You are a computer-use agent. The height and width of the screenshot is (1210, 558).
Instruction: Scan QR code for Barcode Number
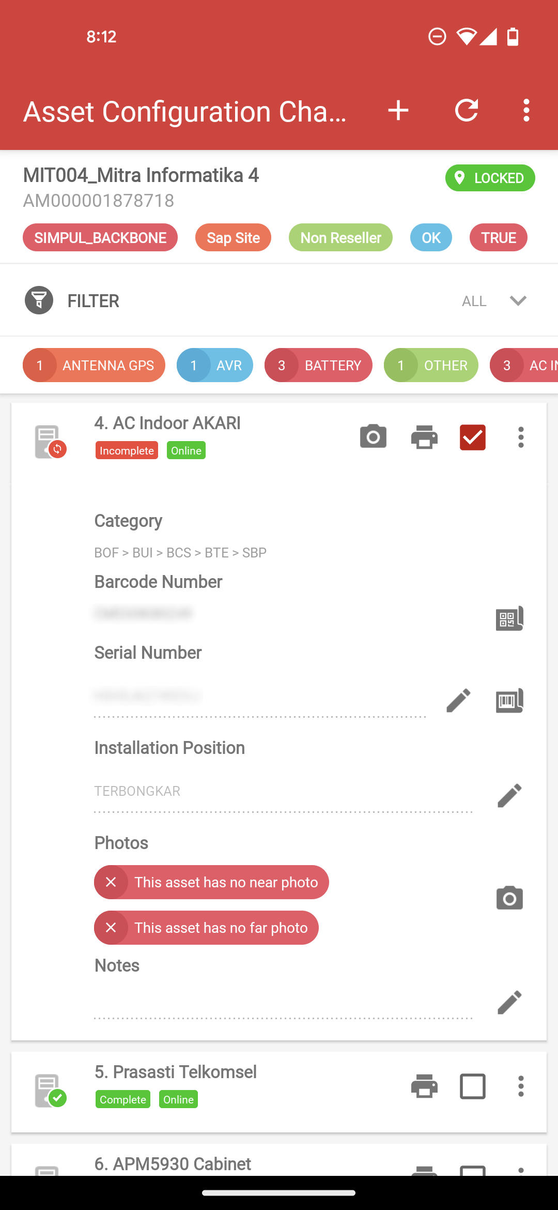click(509, 618)
